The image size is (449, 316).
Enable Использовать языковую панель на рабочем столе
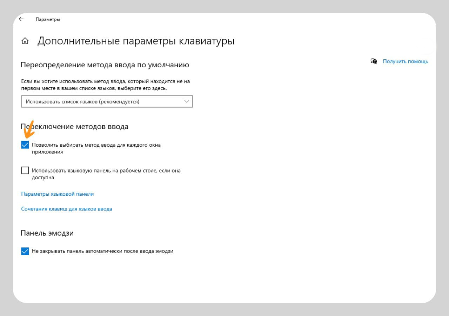point(25,170)
